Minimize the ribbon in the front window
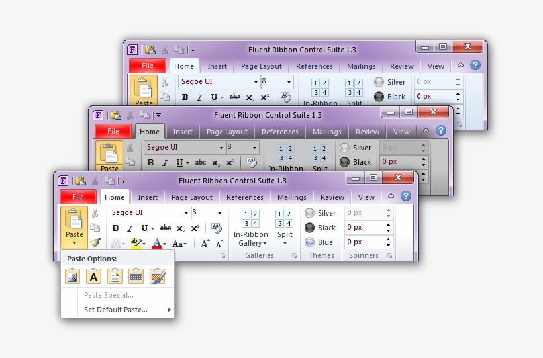Image resolution: width=543 pixels, height=358 pixels. pyautogui.click(x=391, y=196)
